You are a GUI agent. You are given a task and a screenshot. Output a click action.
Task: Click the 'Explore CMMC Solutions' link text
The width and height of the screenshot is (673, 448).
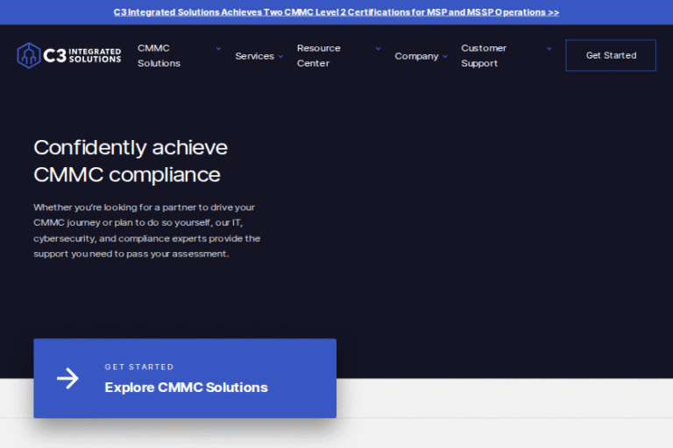(186, 388)
